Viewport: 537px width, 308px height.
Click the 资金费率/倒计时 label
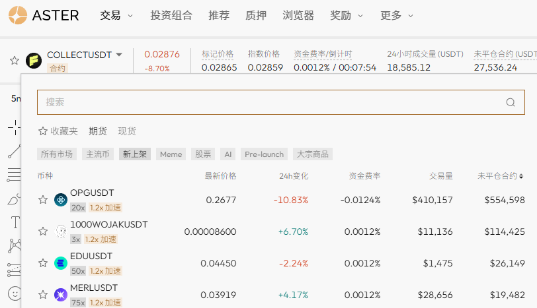323,54
